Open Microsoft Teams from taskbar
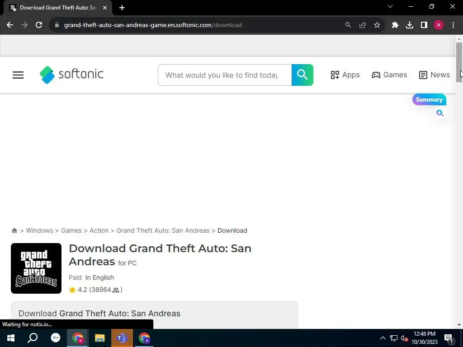Screen dimensions: 463x347 tap(122, 338)
